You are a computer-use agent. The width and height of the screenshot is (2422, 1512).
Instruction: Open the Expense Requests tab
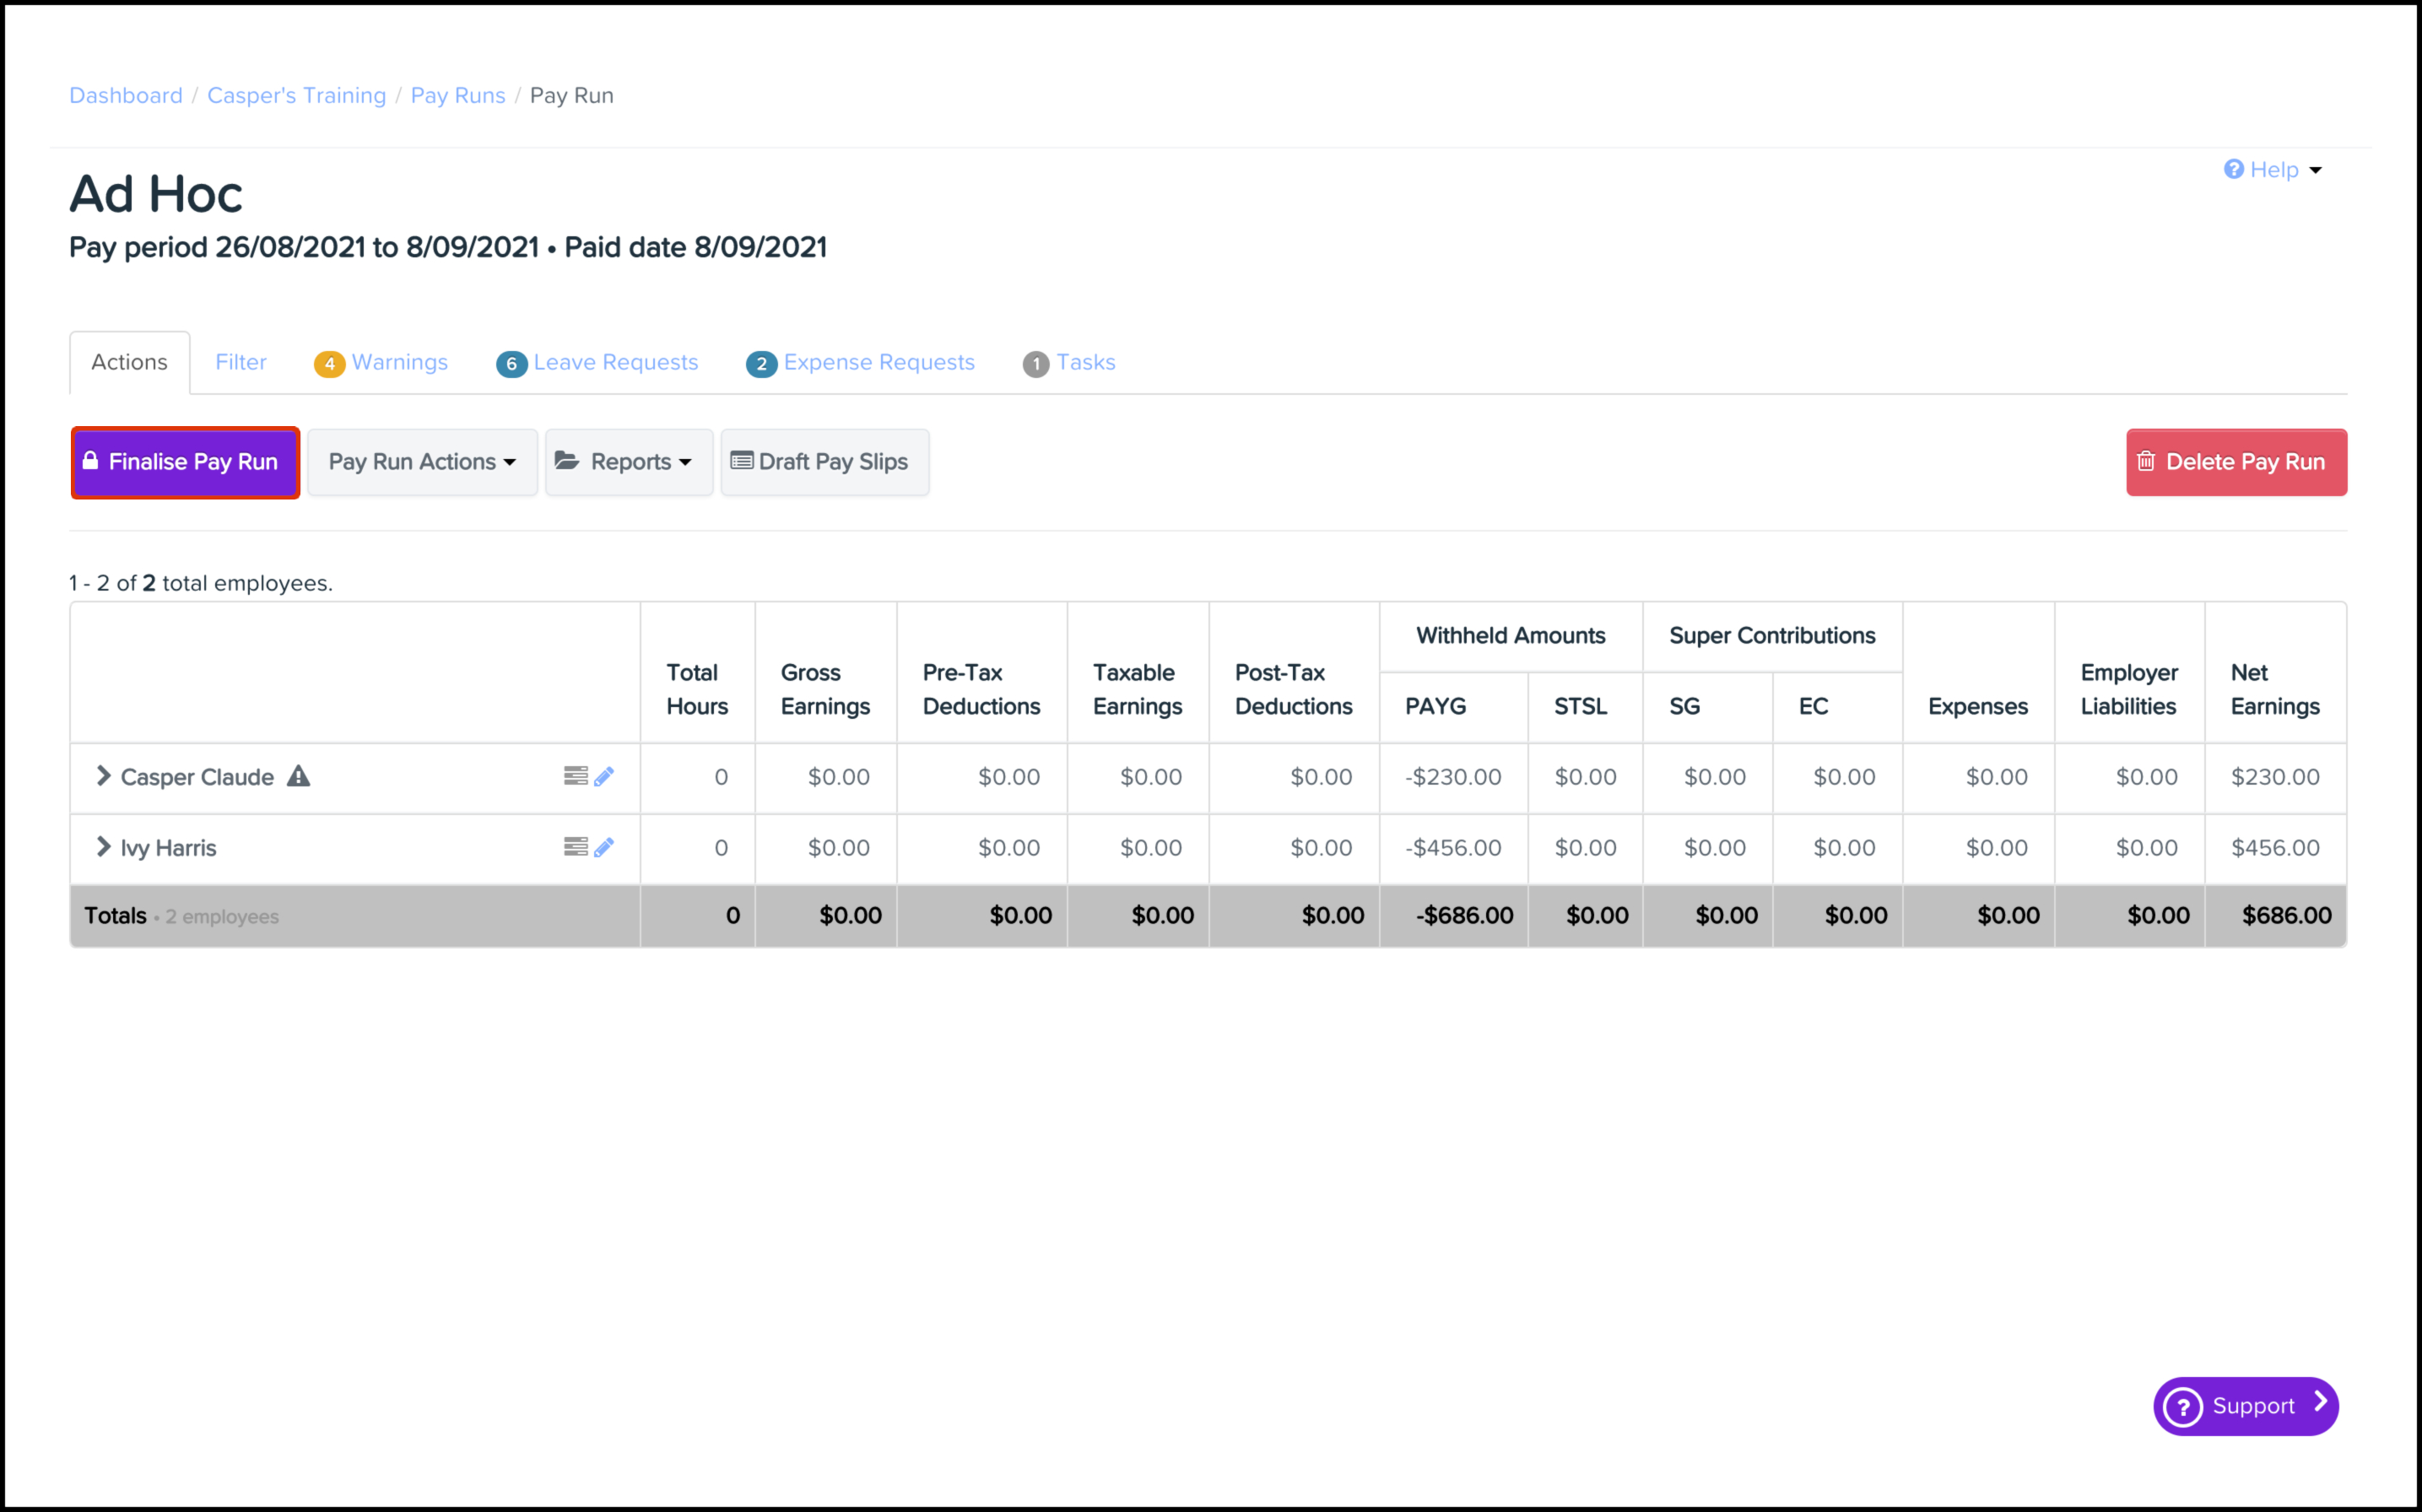pyautogui.click(x=861, y=363)
